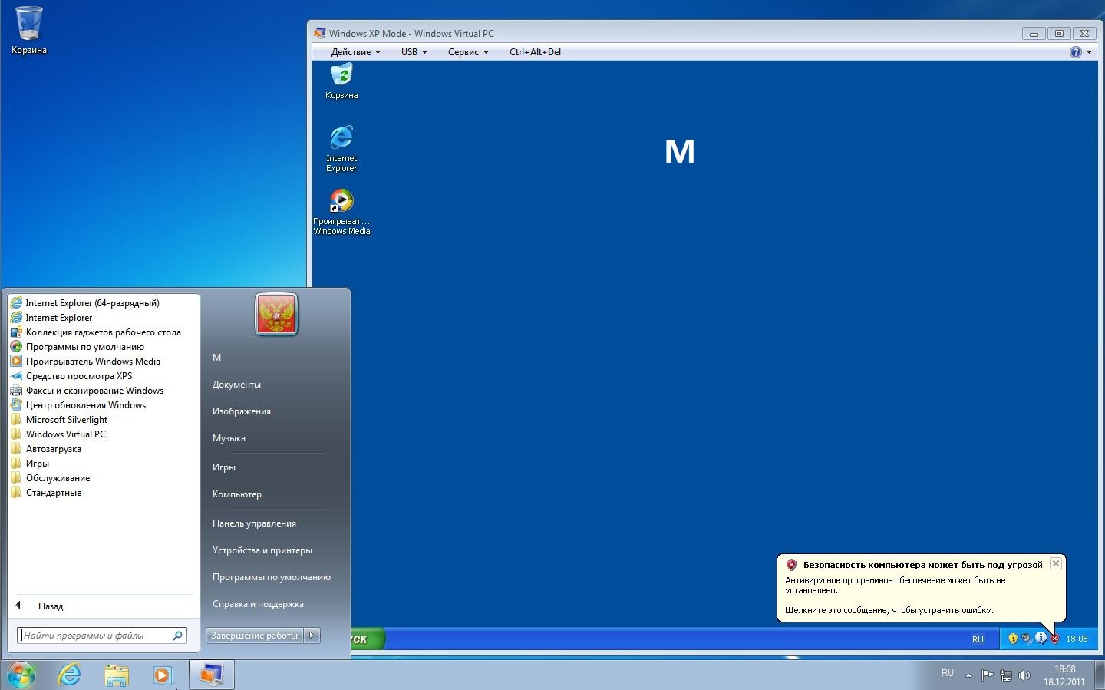Click the security balloon message to fix error
1105x690 pixels.
[x=921, y=589]
